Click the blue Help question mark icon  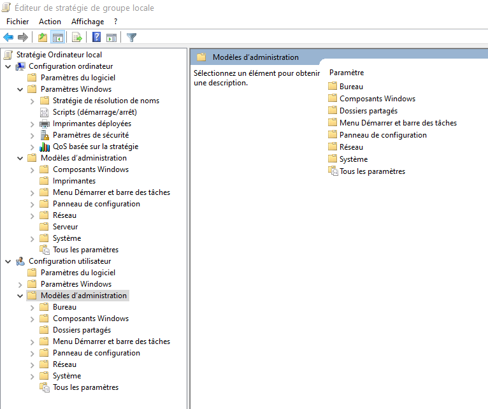click(97, 38)
